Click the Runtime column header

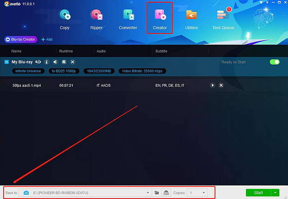coord(66,51)
